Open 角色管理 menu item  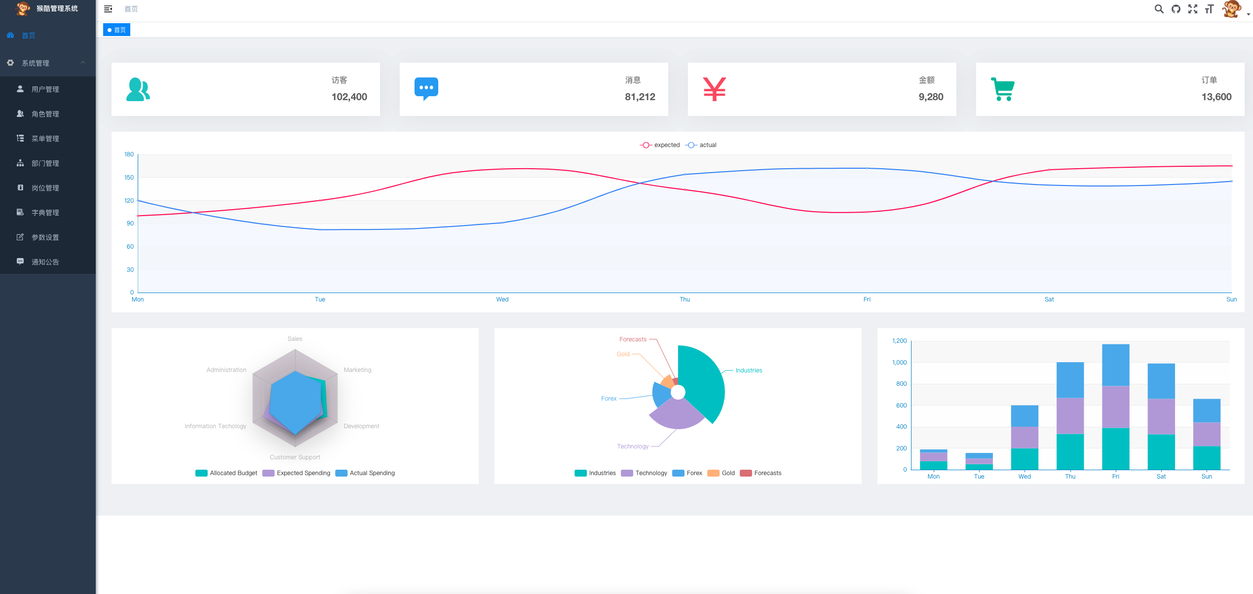click(x=48, y=114)
